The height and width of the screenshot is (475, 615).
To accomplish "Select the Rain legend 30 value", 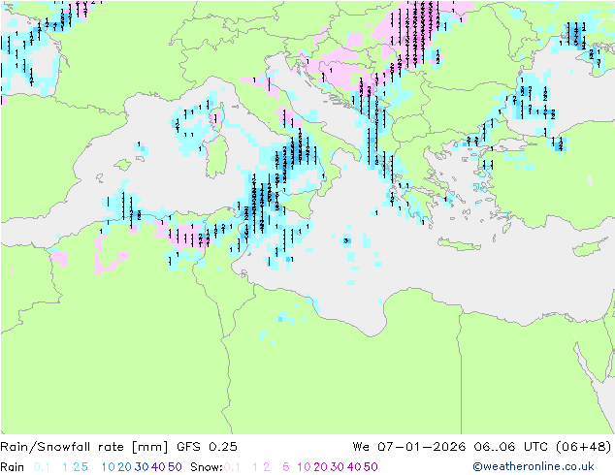I will click(x=142, y=467).
